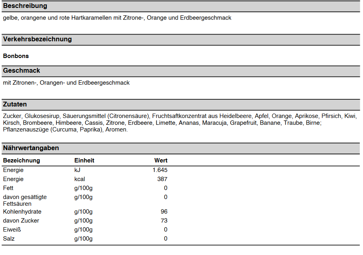Click the Bezeichnung column header
Image resolution: width=363 pixels, height=255 pixels.
(21, 160)
